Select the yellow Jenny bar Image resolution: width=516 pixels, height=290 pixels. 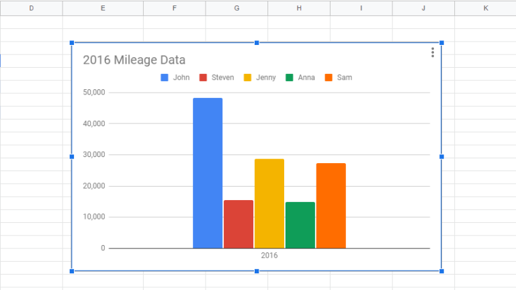point(269,203)
